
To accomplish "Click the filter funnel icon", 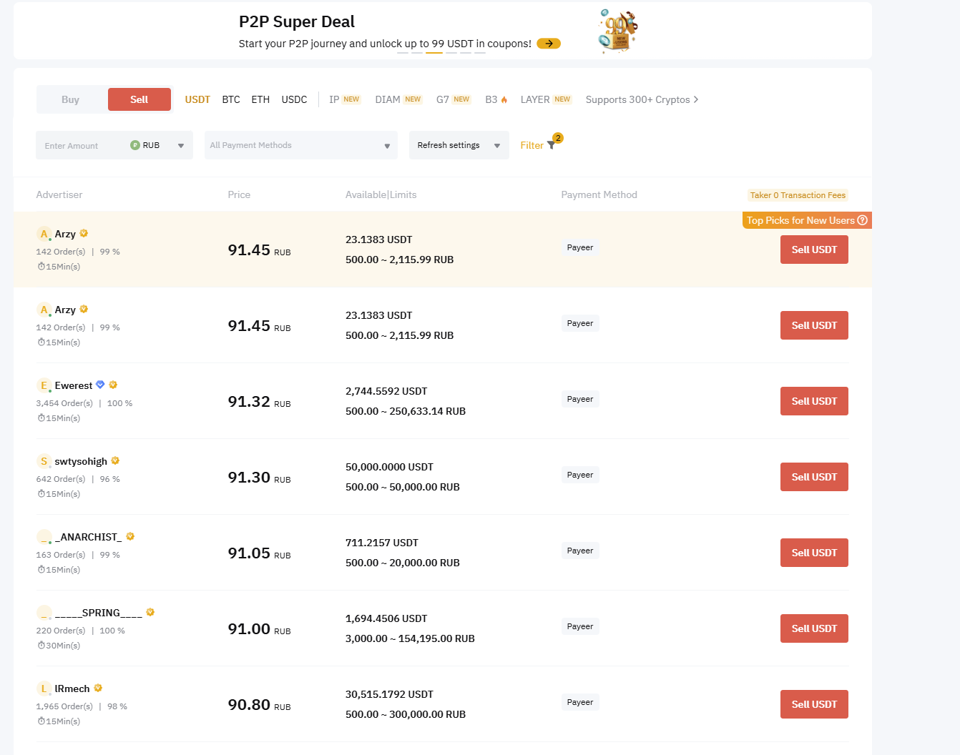I will click(551, 145).
